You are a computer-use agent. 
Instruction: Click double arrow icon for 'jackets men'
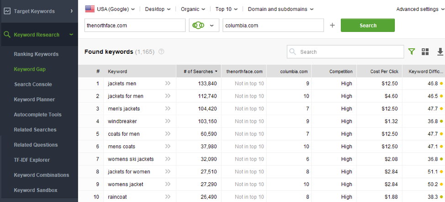[x=168, y=83]
